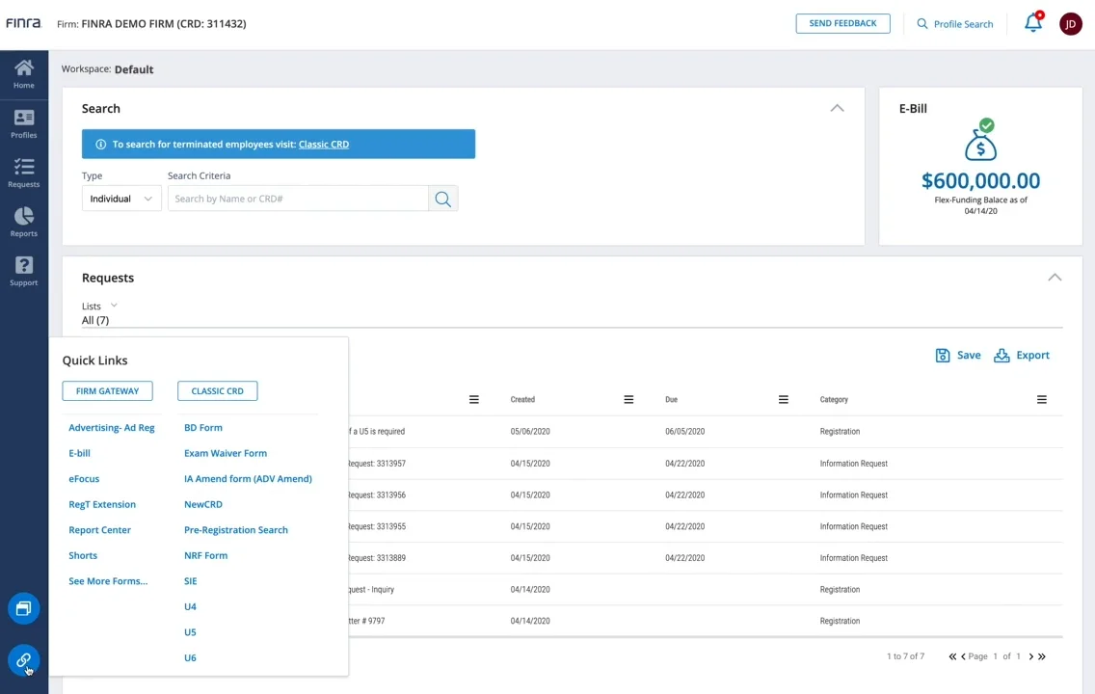This screenshot has height=694, width=1095.
Task: Follow the Classic CRD banner link
Action: pyautogui.click(x=323, y=144)
